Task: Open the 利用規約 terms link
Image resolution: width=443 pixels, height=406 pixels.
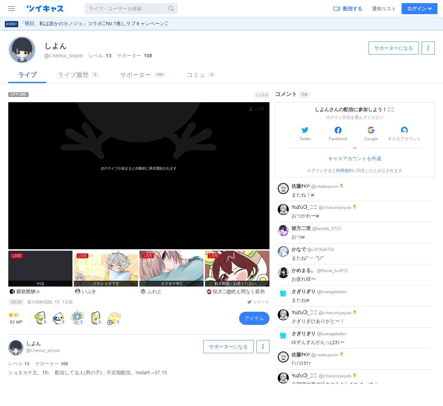Action: pos(344,171)
